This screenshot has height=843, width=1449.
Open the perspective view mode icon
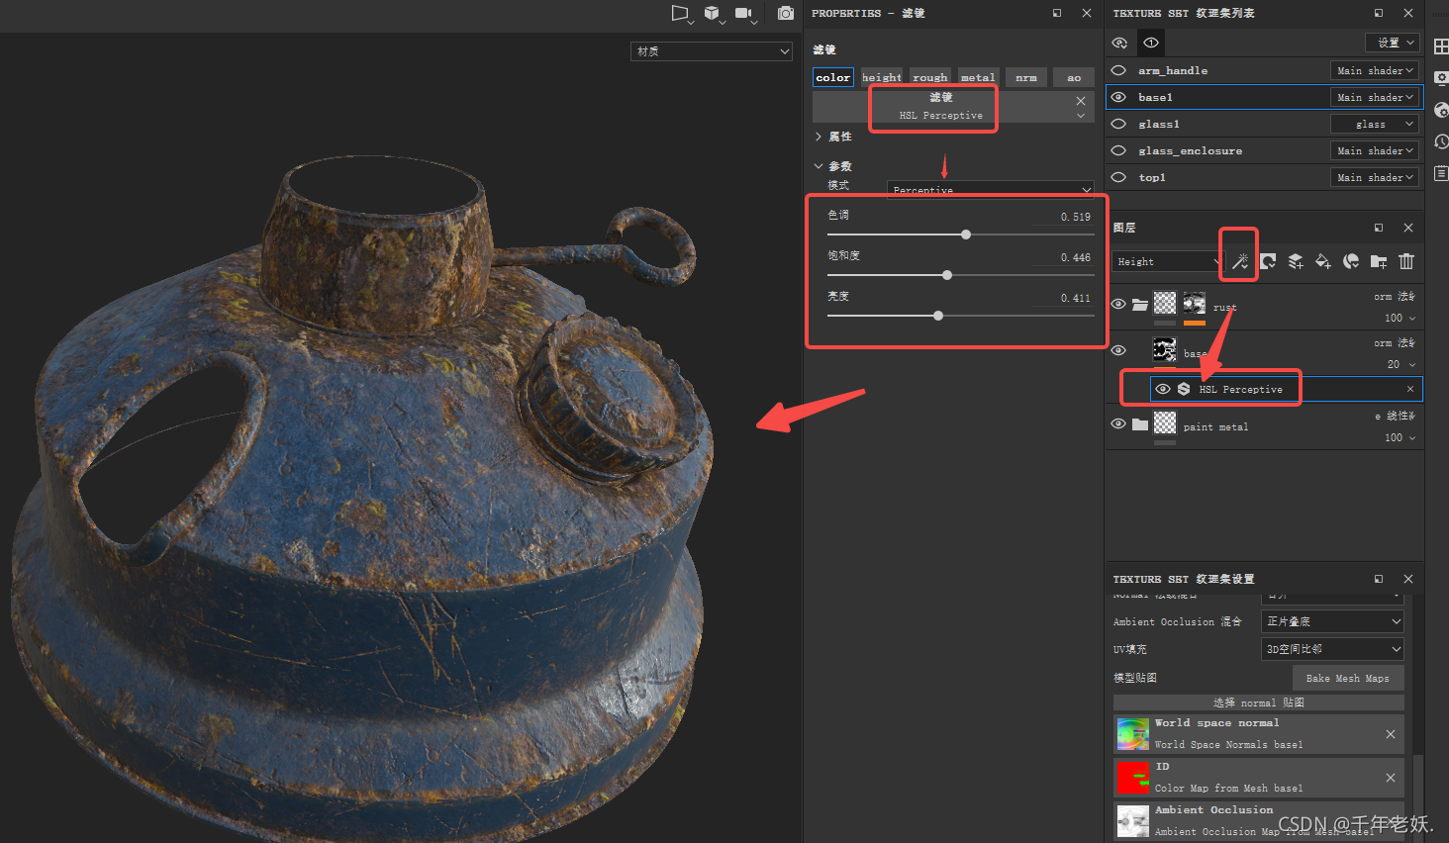[681, 13]
